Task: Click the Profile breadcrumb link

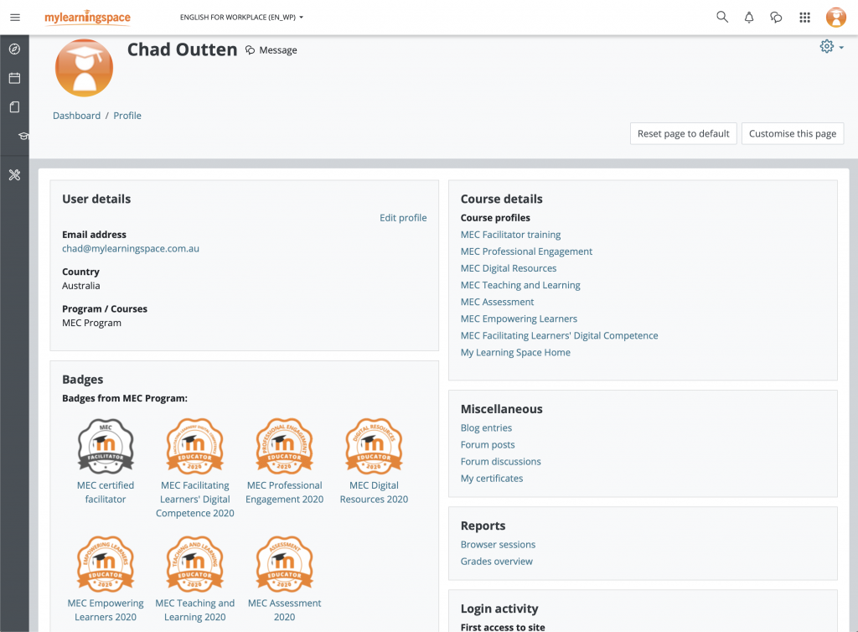Action: (127, 116)
